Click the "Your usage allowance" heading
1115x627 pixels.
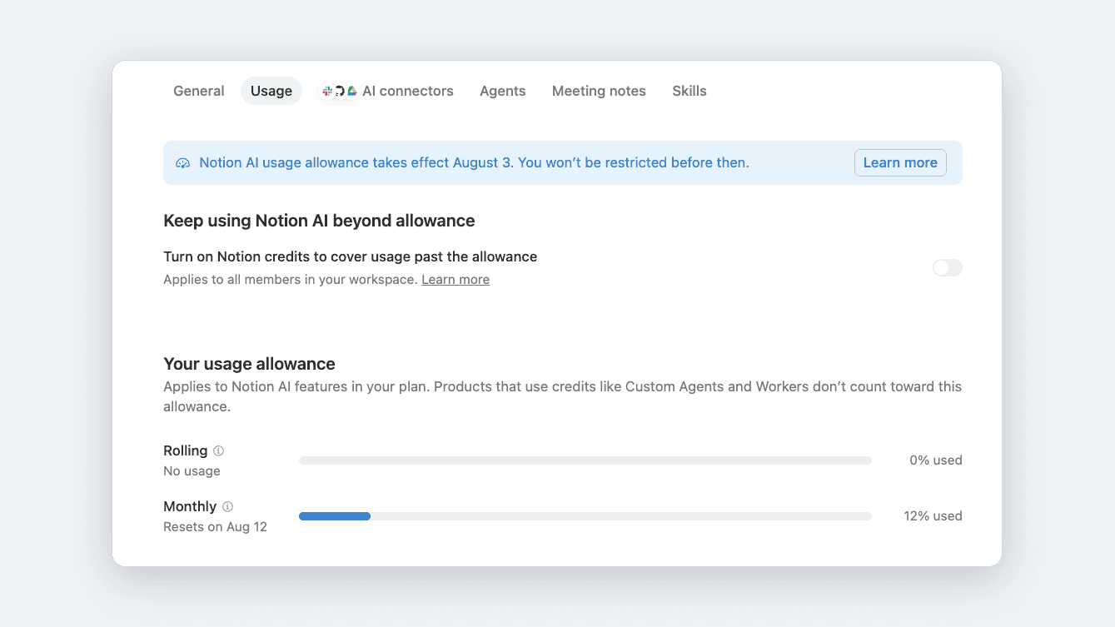(249, 364)
